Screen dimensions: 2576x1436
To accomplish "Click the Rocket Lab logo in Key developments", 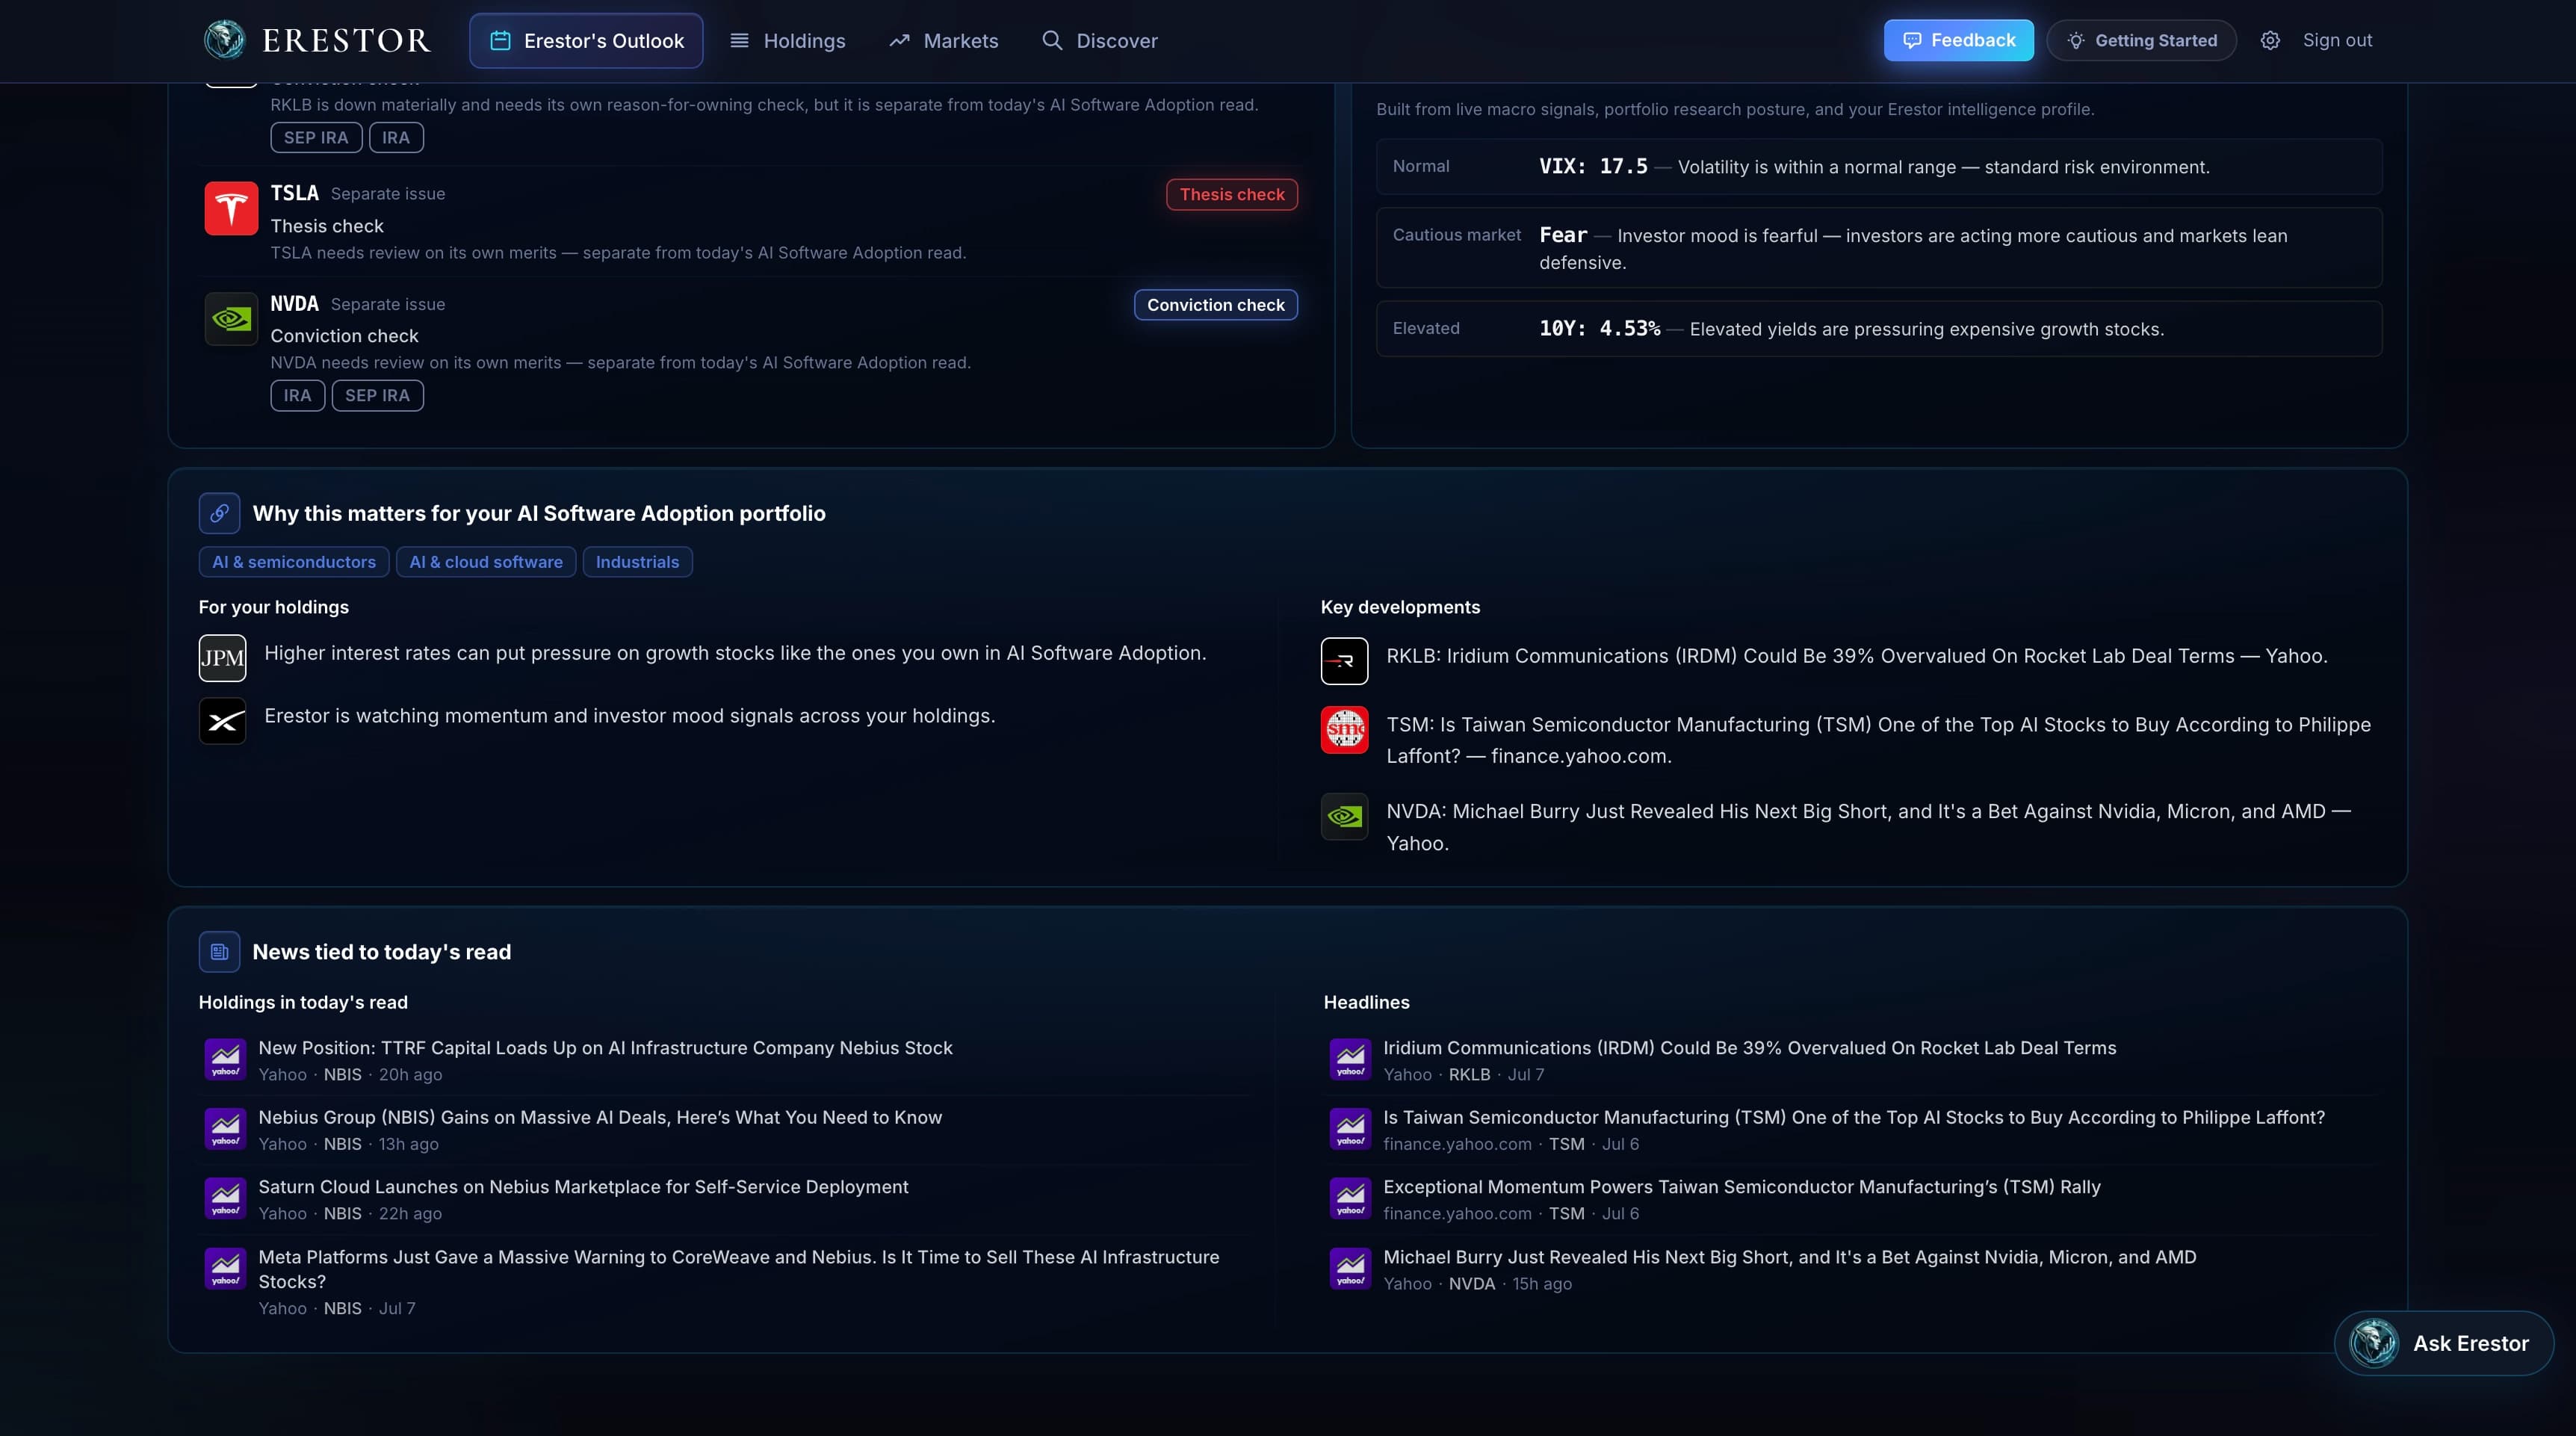I will coord(1344,661).
